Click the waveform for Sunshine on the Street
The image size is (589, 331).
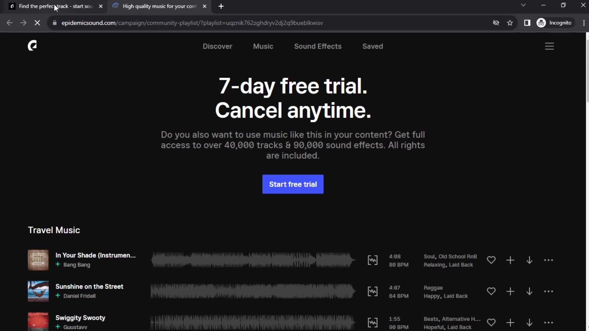(252, 291)
